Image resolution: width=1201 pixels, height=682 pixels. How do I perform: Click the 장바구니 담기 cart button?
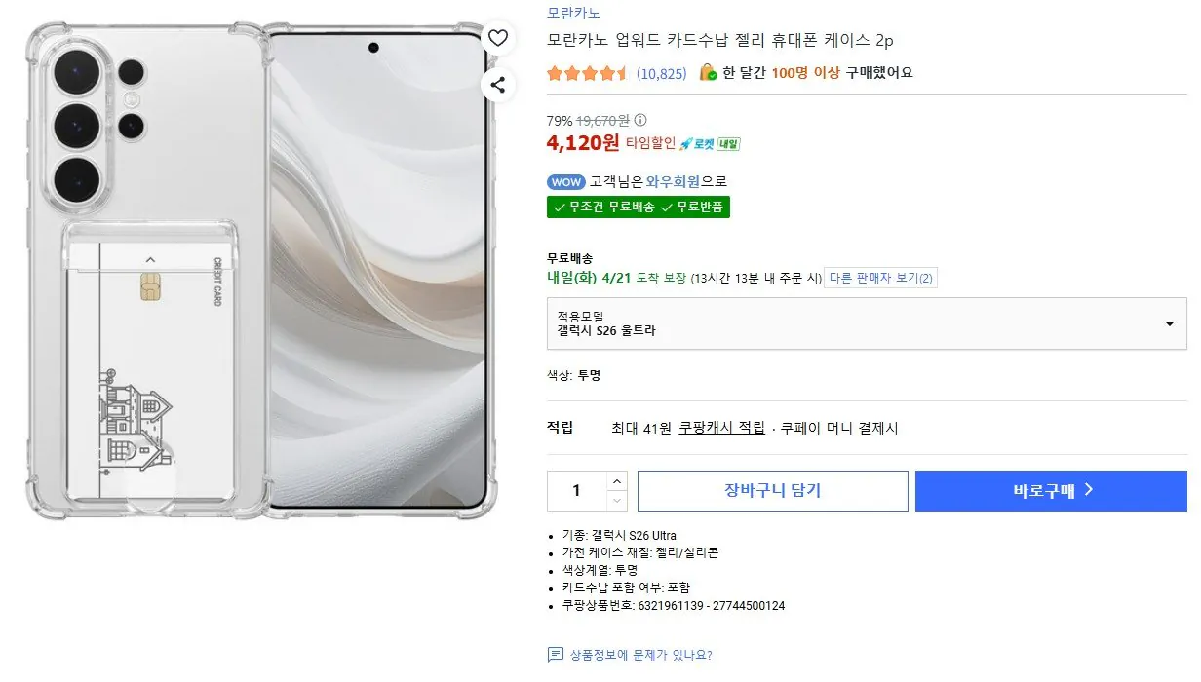tap(772, 490)
